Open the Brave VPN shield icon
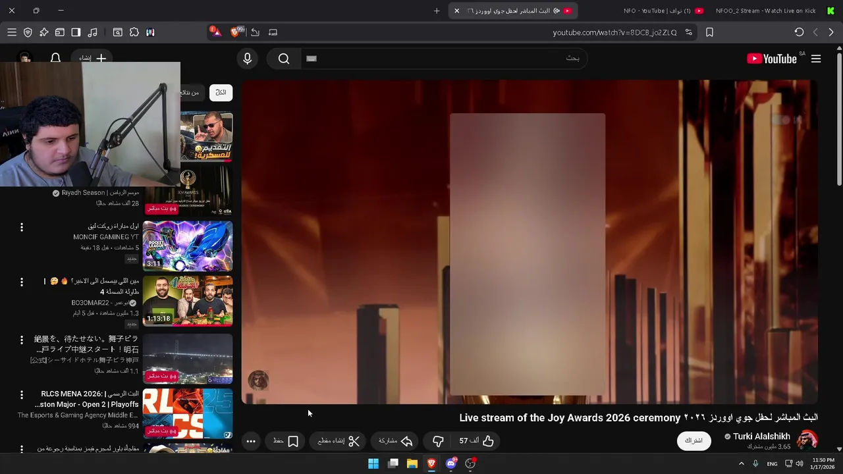This screenshot has width=843, height=474. point(28,32)
